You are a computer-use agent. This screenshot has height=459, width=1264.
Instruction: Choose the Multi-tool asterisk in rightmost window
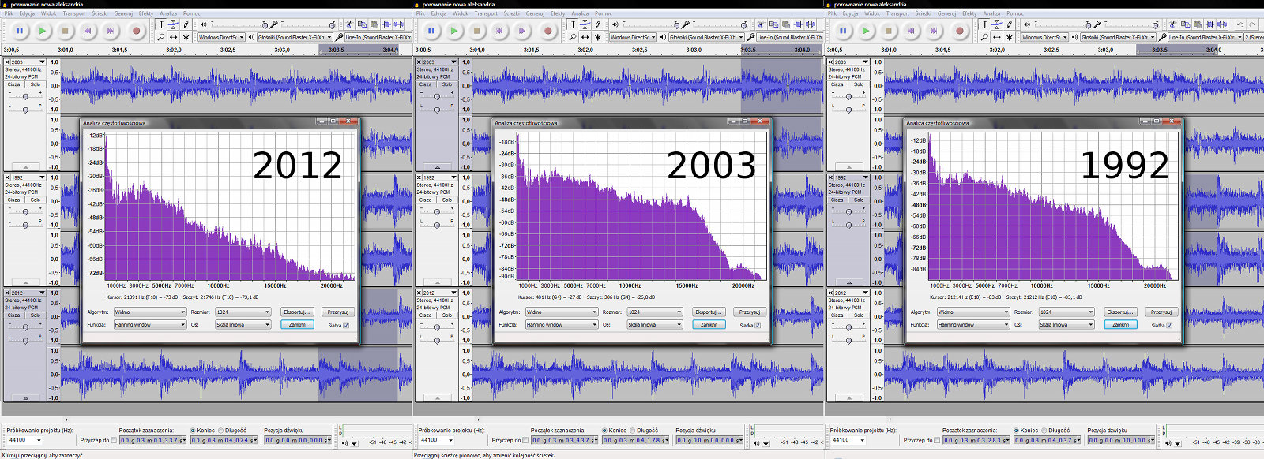[x=1009, y=37]
